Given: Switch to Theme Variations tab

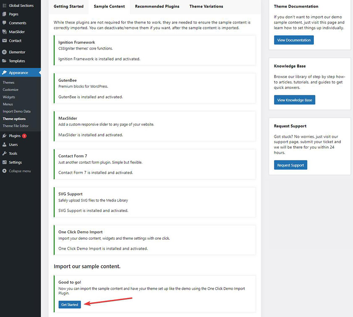Looking at the screenshot, I should point(206,6).
